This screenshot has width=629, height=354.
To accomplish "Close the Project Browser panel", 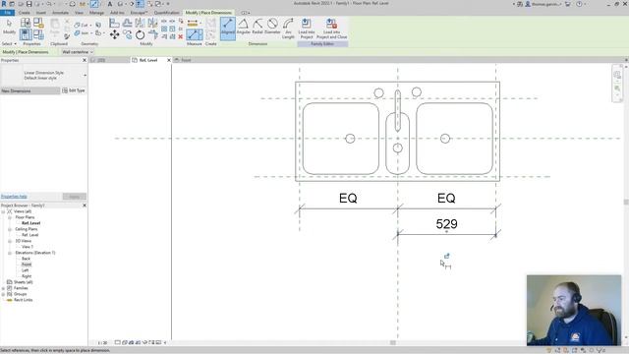I will tap(85, 206).
